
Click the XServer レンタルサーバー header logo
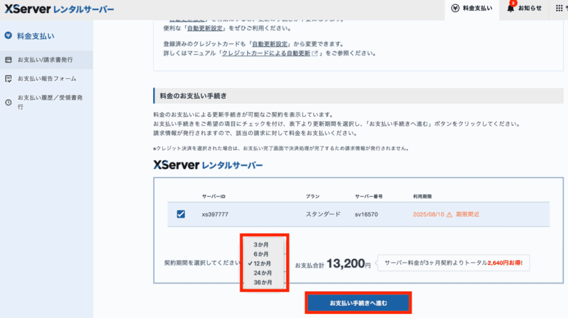click(59, 9)
